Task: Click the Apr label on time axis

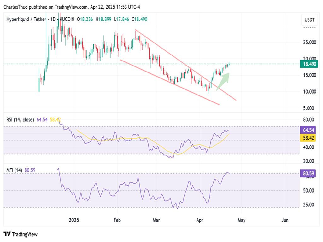Action: pos(199,220)
